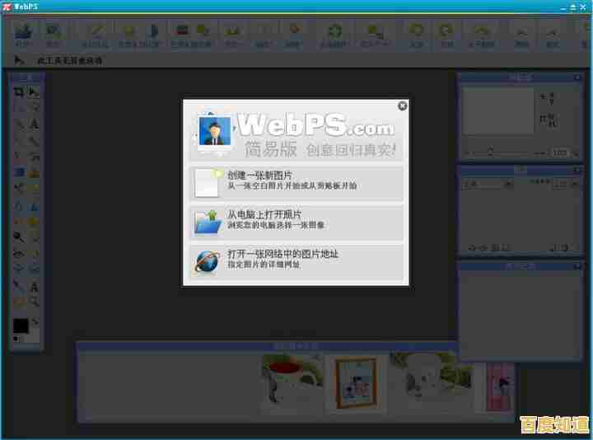Click the framed photo thumbnail in bottom strip

coord(356,383)
